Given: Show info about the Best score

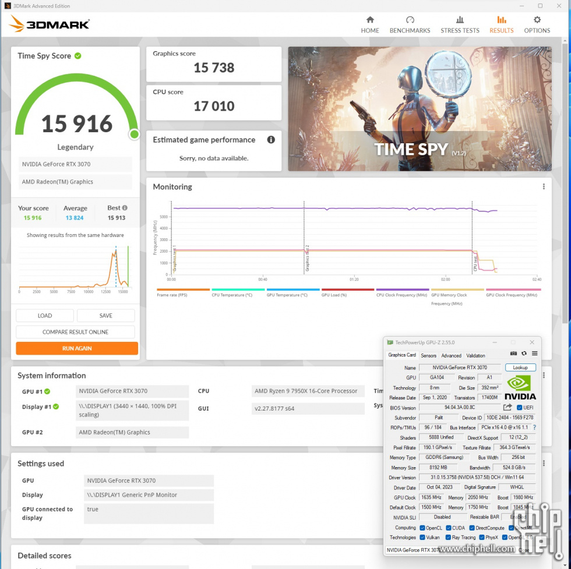Looking at the screenshot, I should (125, 208).
